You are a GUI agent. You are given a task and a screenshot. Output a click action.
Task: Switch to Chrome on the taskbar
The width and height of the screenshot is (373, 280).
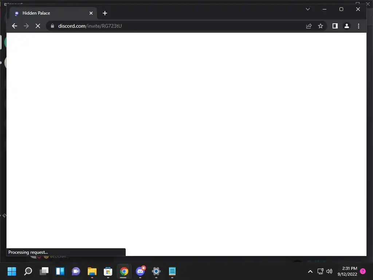[124, 271]
